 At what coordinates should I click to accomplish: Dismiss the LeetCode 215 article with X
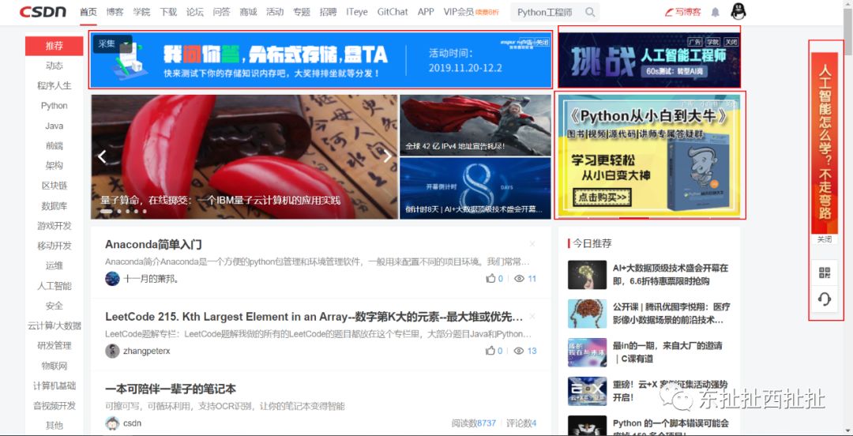(x=532, y=316)
